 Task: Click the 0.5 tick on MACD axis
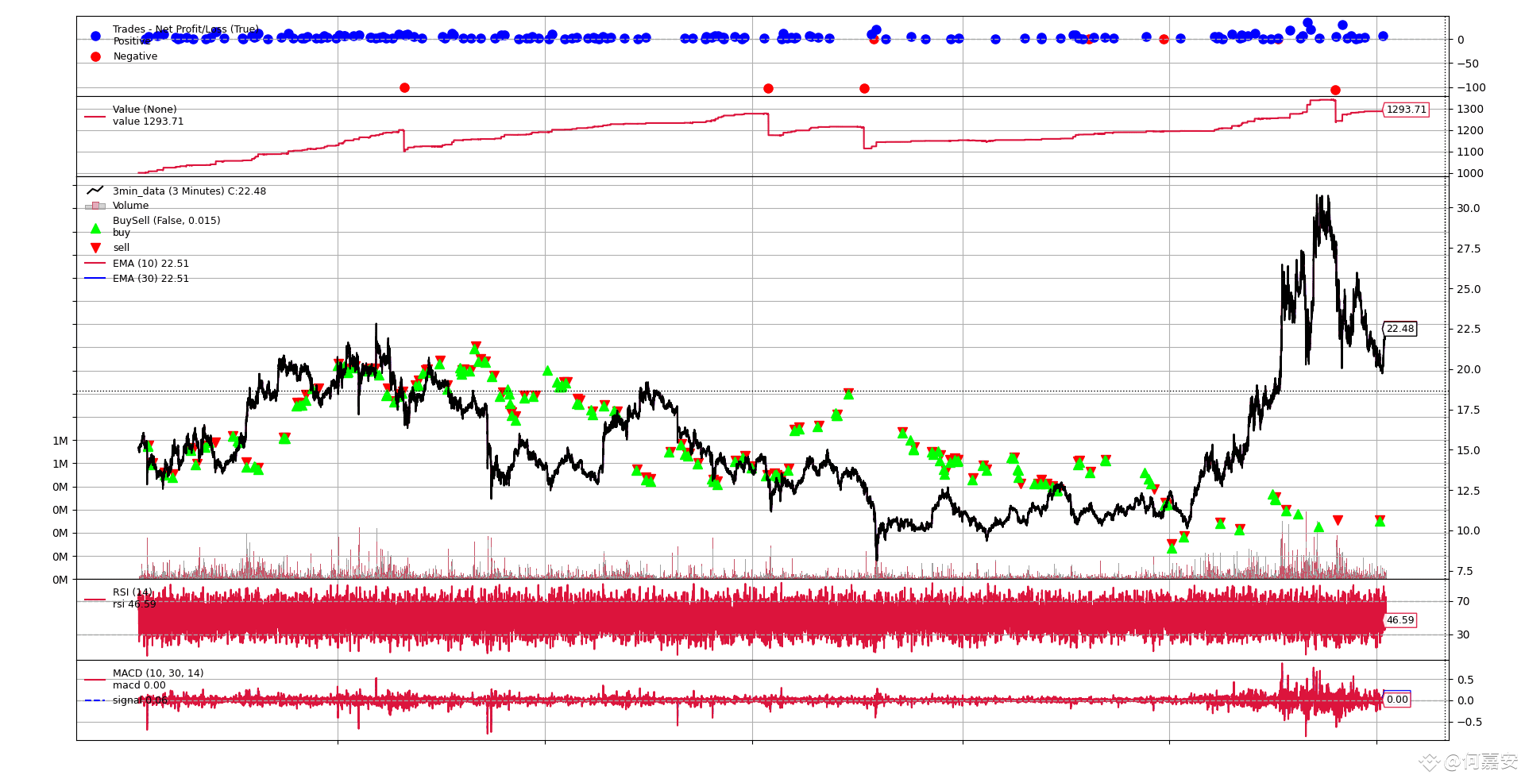click(x=1465, y=680)
